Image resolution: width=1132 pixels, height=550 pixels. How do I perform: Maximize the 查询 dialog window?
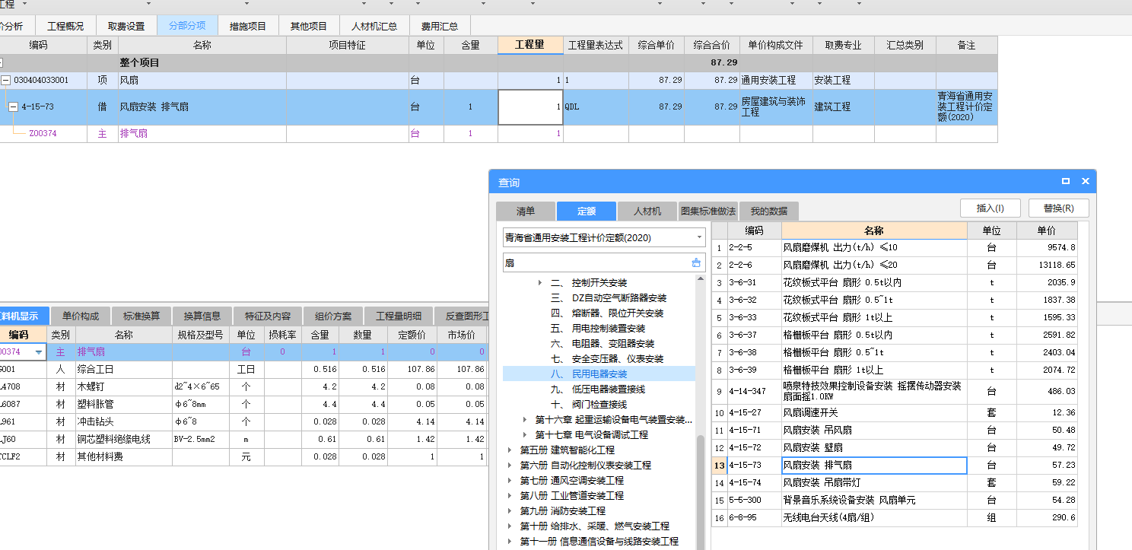coord(1066,181)
